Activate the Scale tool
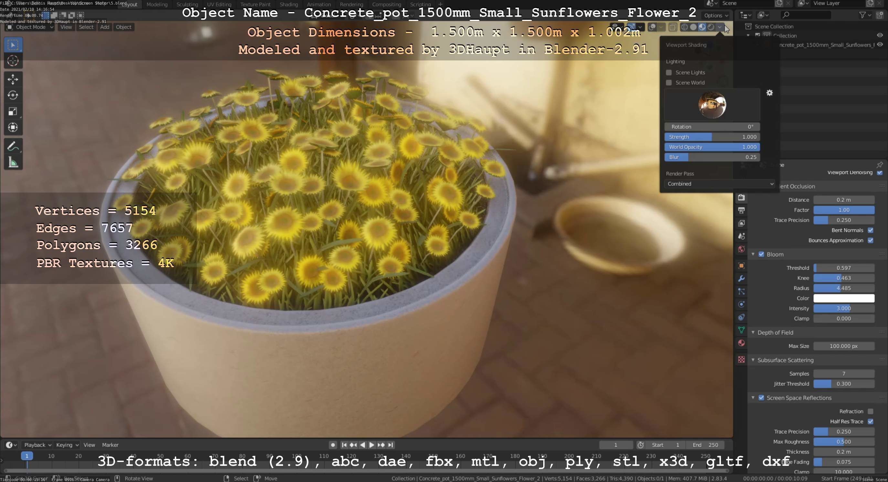The width and height of the screenshot is (888, 482). tap(13, 111)
